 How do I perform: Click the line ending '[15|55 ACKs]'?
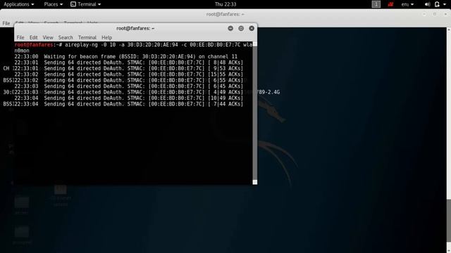pos(128,74)
